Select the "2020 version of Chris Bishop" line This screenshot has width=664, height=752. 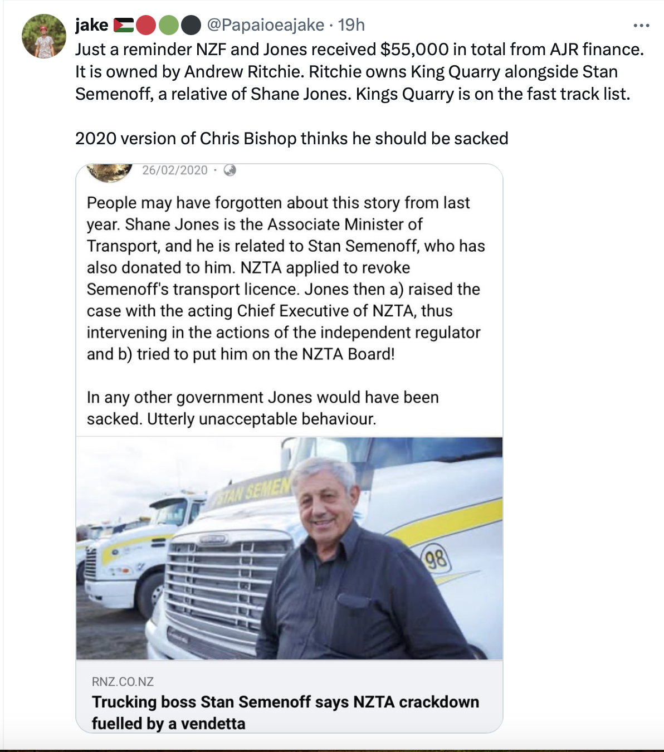pos(291,138)
